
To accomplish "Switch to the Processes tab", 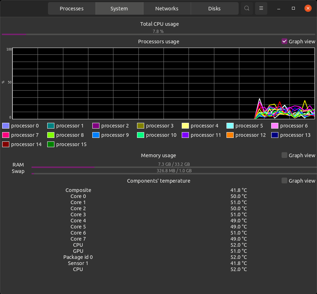I will 72,9.
